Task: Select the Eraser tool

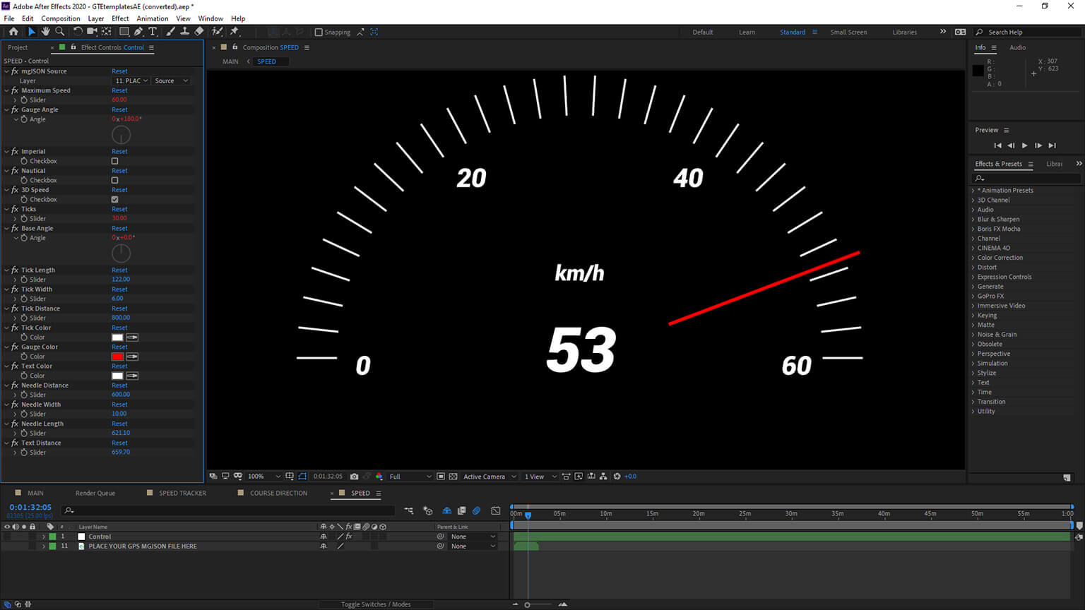Action: pos(199,32)
